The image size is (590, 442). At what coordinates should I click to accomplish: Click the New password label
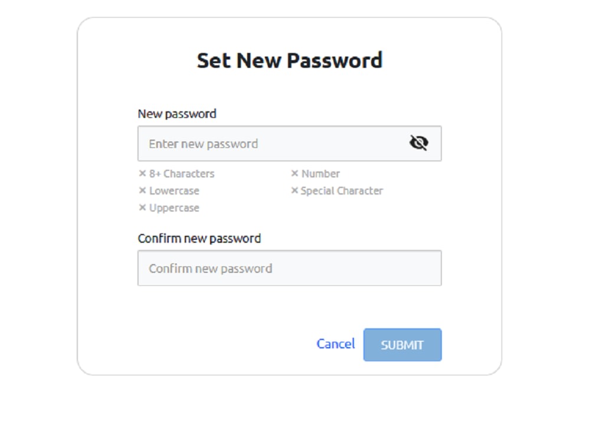tap(176, 114)
